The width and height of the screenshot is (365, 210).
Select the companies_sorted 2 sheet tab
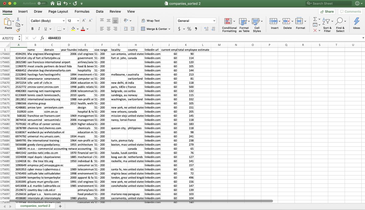[35, 206]
